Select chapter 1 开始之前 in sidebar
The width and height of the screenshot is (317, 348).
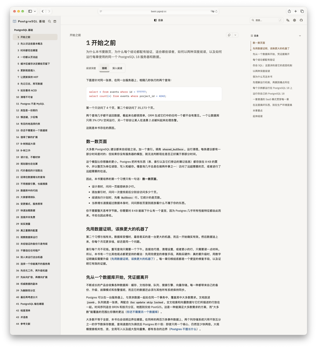click(x=35, y=37)
